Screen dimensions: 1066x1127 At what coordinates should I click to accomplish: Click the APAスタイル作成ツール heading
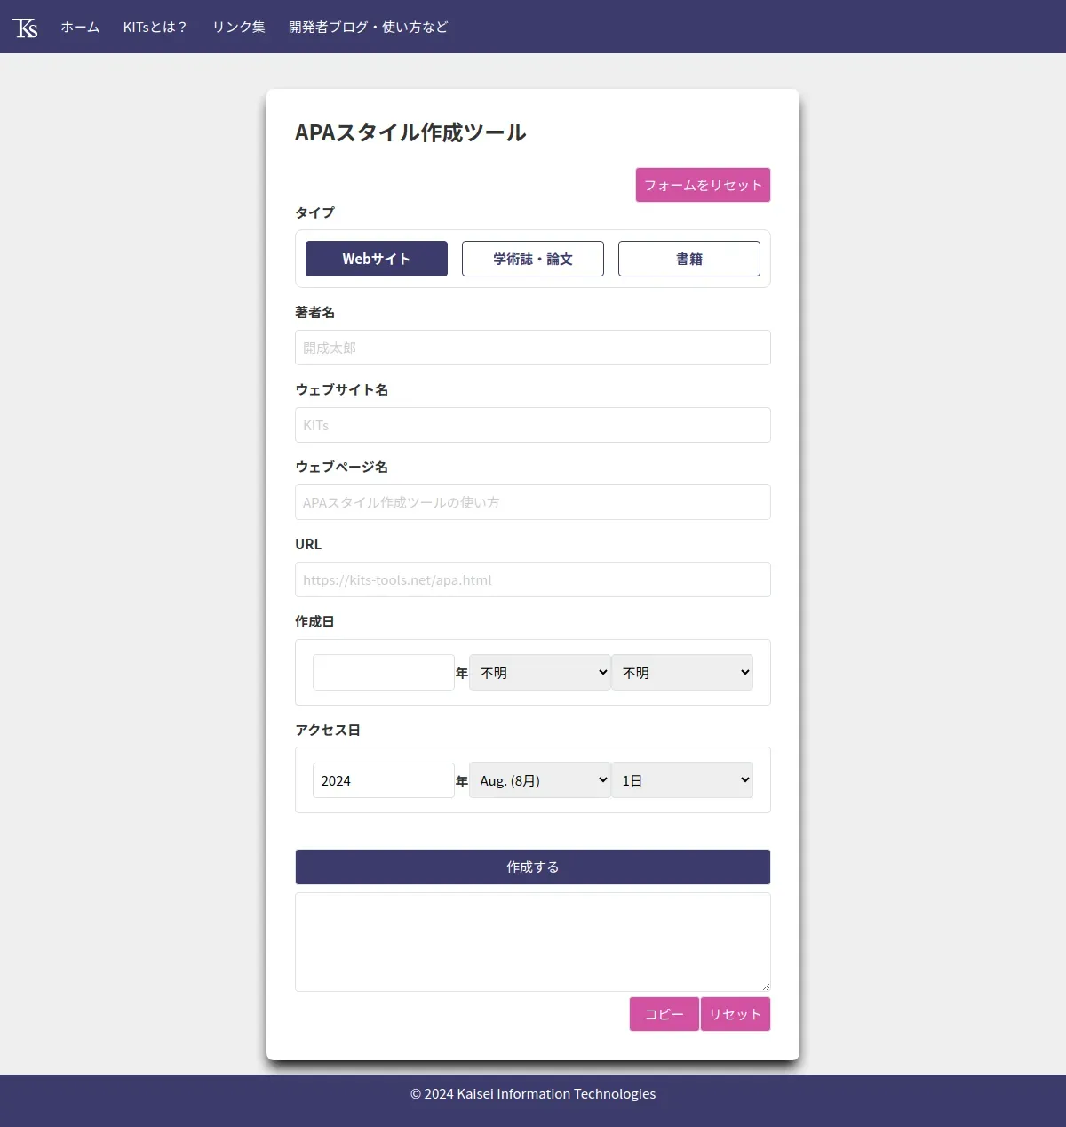click(x=410, y=132)
